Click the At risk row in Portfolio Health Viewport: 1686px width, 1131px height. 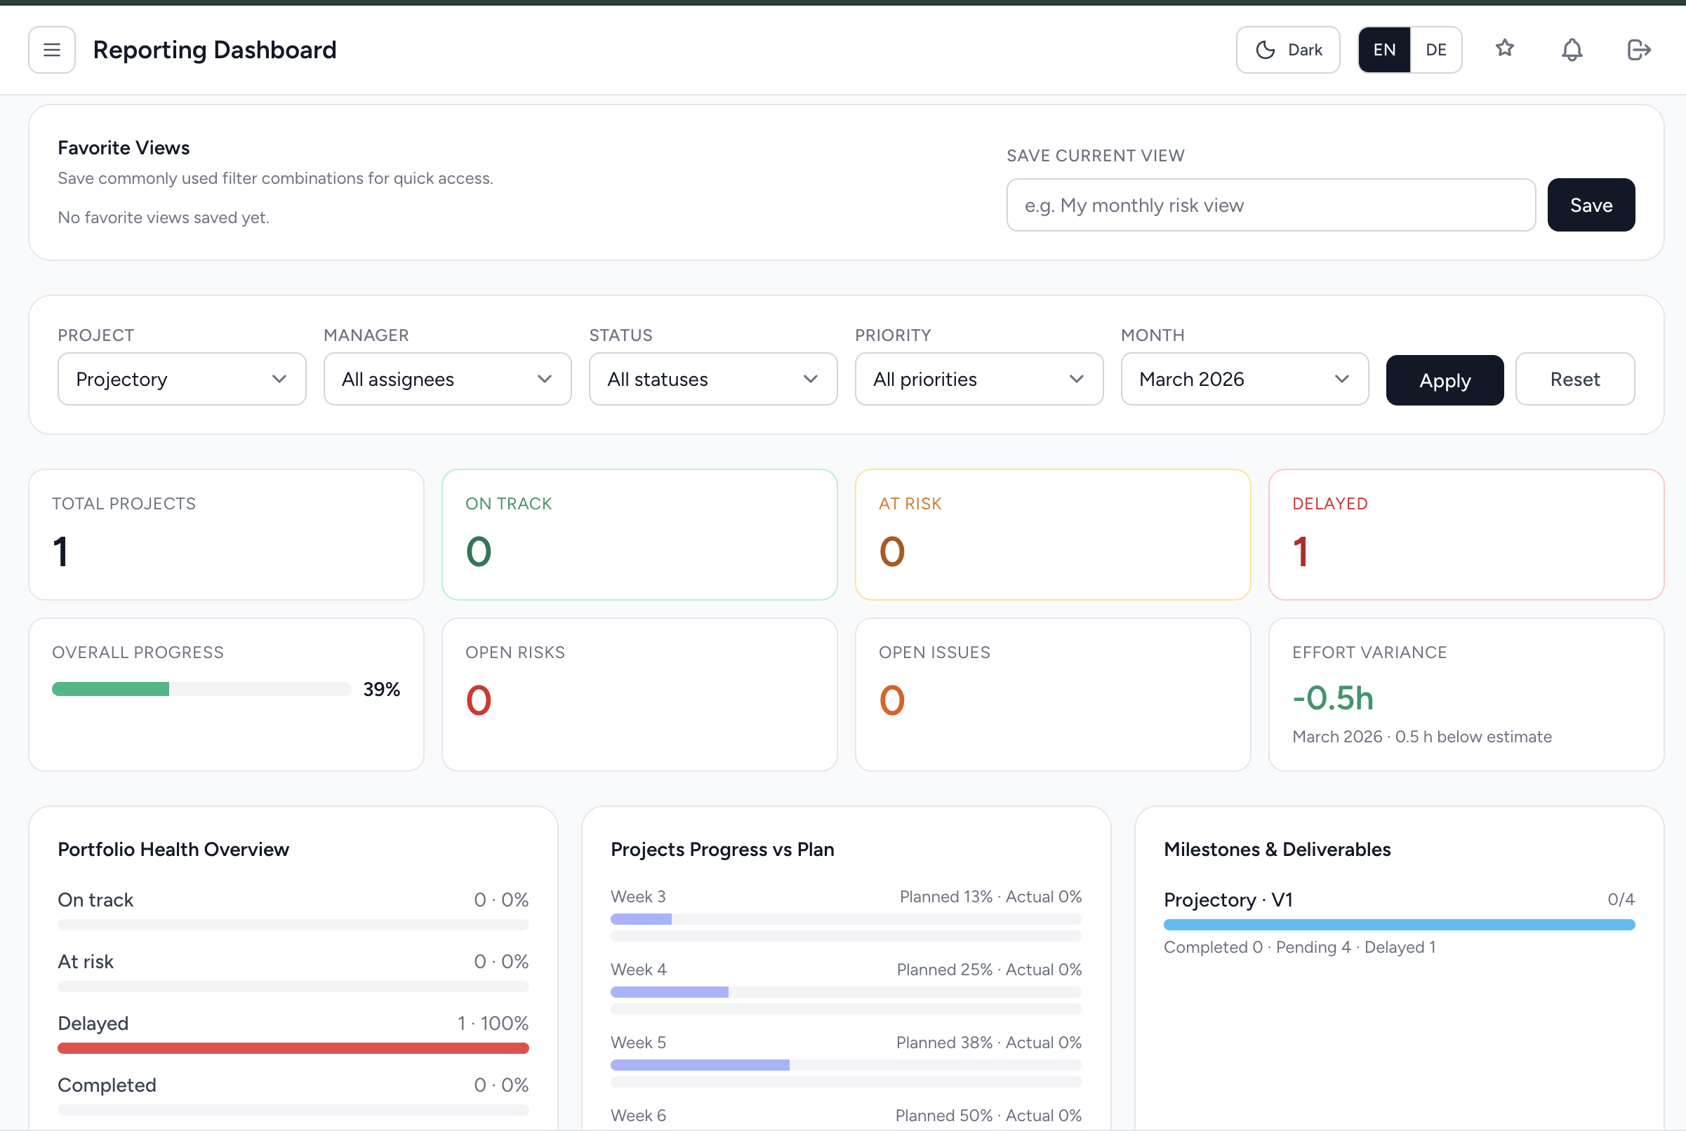(x=293, y=972)
